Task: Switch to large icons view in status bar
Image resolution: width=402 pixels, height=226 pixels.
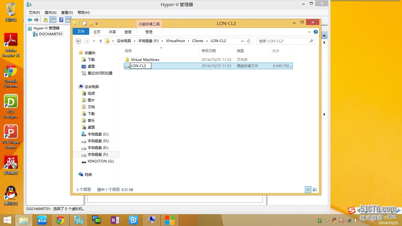Action: tap(315, 190)
